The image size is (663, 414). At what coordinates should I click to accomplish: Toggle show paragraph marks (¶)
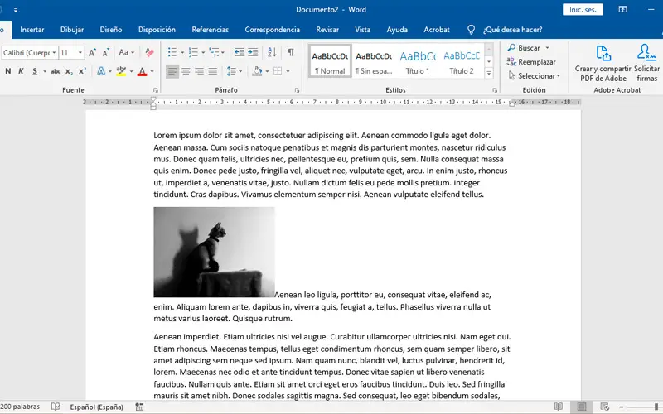[x=290, y=52]
